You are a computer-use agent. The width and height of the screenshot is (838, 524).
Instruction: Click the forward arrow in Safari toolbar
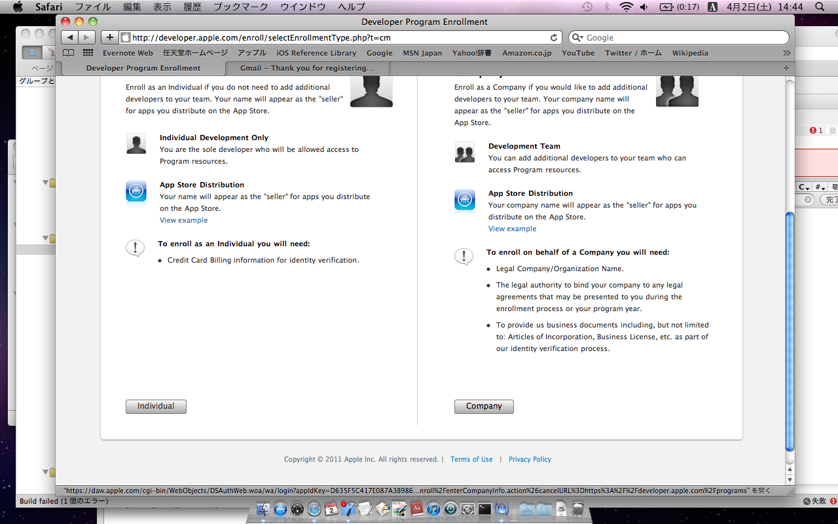click(x=86, y=37)
